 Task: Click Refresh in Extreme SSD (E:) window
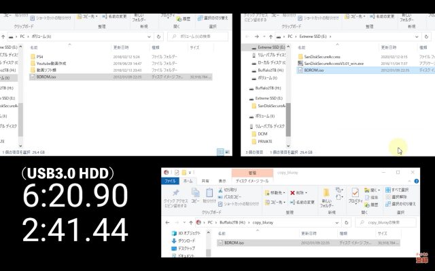point(426,37)
